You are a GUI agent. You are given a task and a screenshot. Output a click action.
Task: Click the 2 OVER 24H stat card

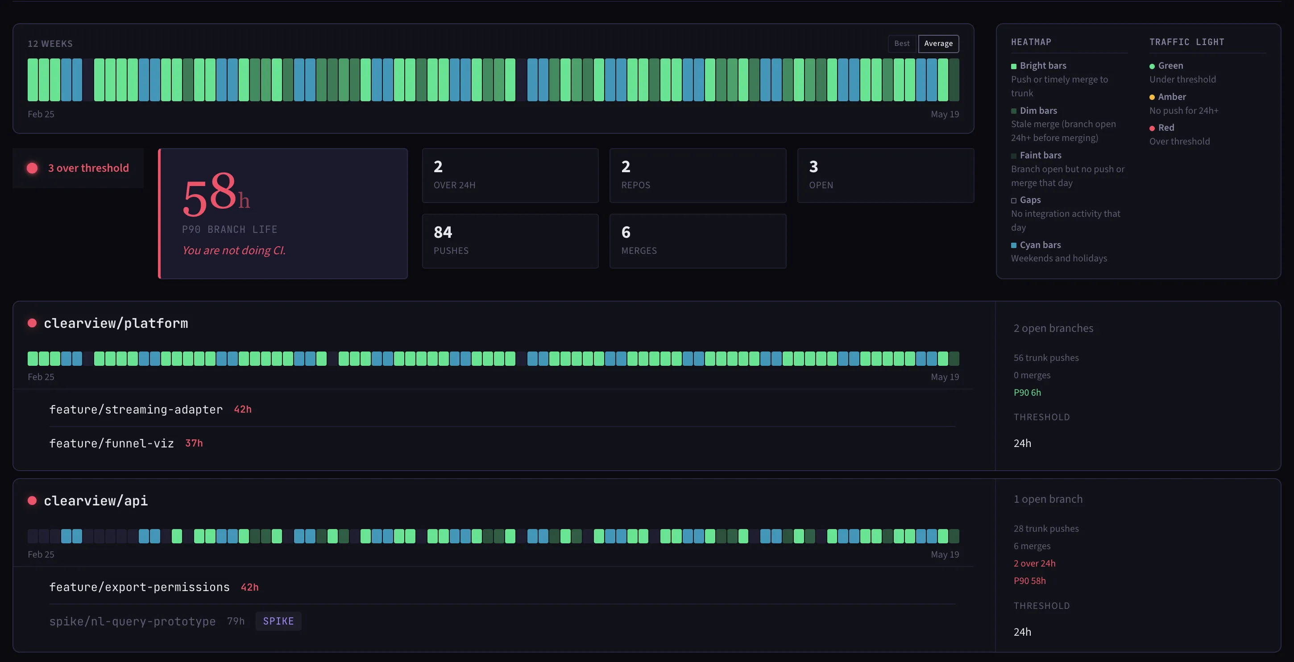point(510,175)
